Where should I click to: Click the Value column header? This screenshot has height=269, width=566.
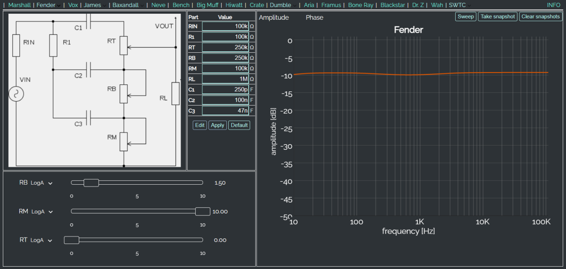(x=225, y=17)
